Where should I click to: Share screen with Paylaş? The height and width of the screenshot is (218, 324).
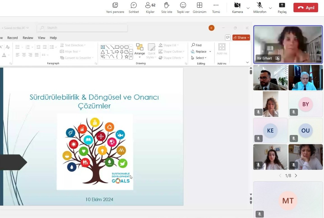[x=282, y=8]
